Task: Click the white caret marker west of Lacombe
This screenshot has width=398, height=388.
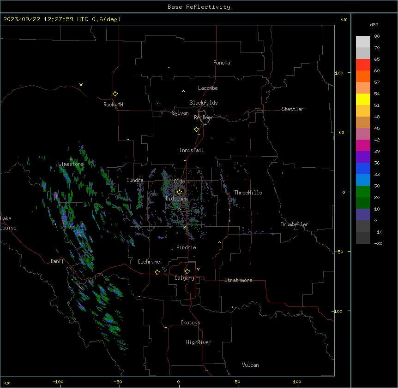Action: [183, 91]
